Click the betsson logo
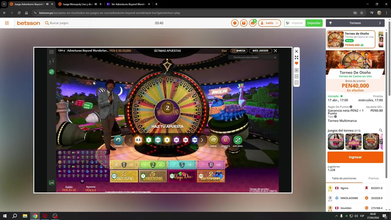The height and width of the screenshot is (220, 391). click(x=28, y=23)
